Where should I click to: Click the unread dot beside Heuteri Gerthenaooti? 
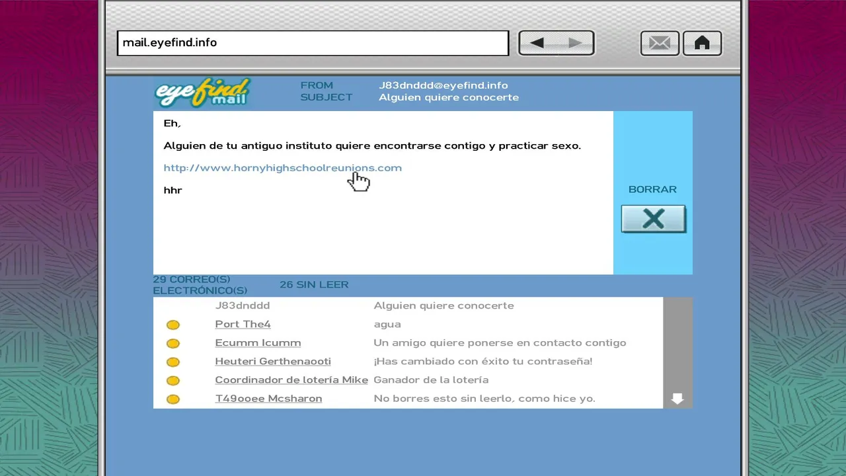(173, 362)
